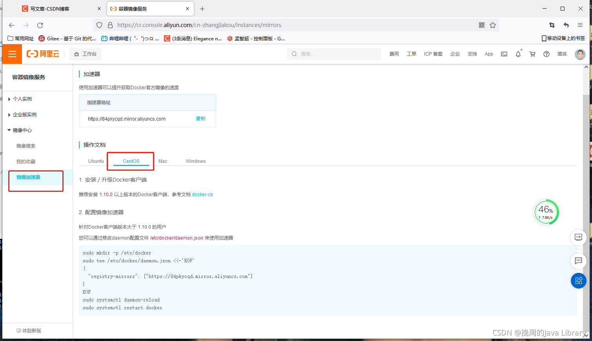Switch to the Ubuntu tab
The height and width of the screenshot is (341, 592).
[96, 161]
